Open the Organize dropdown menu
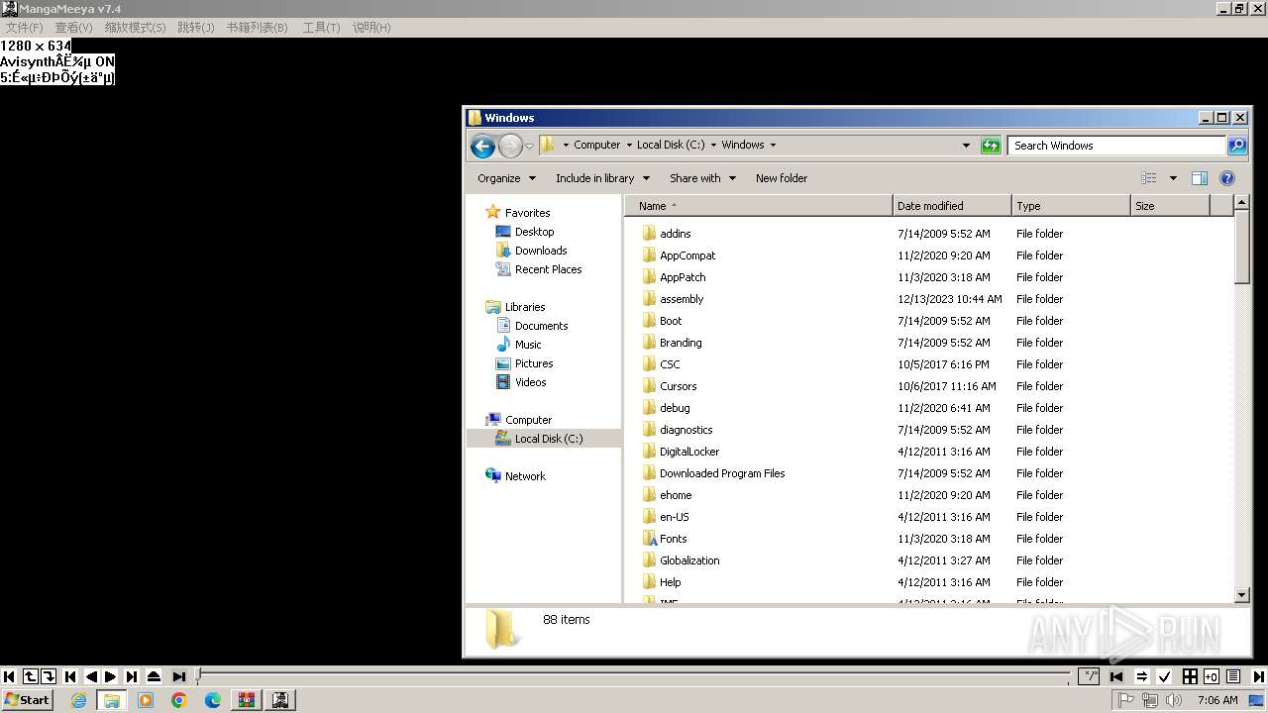The height and width of the screenshot is (713, 1268). (x=506, y=178)
